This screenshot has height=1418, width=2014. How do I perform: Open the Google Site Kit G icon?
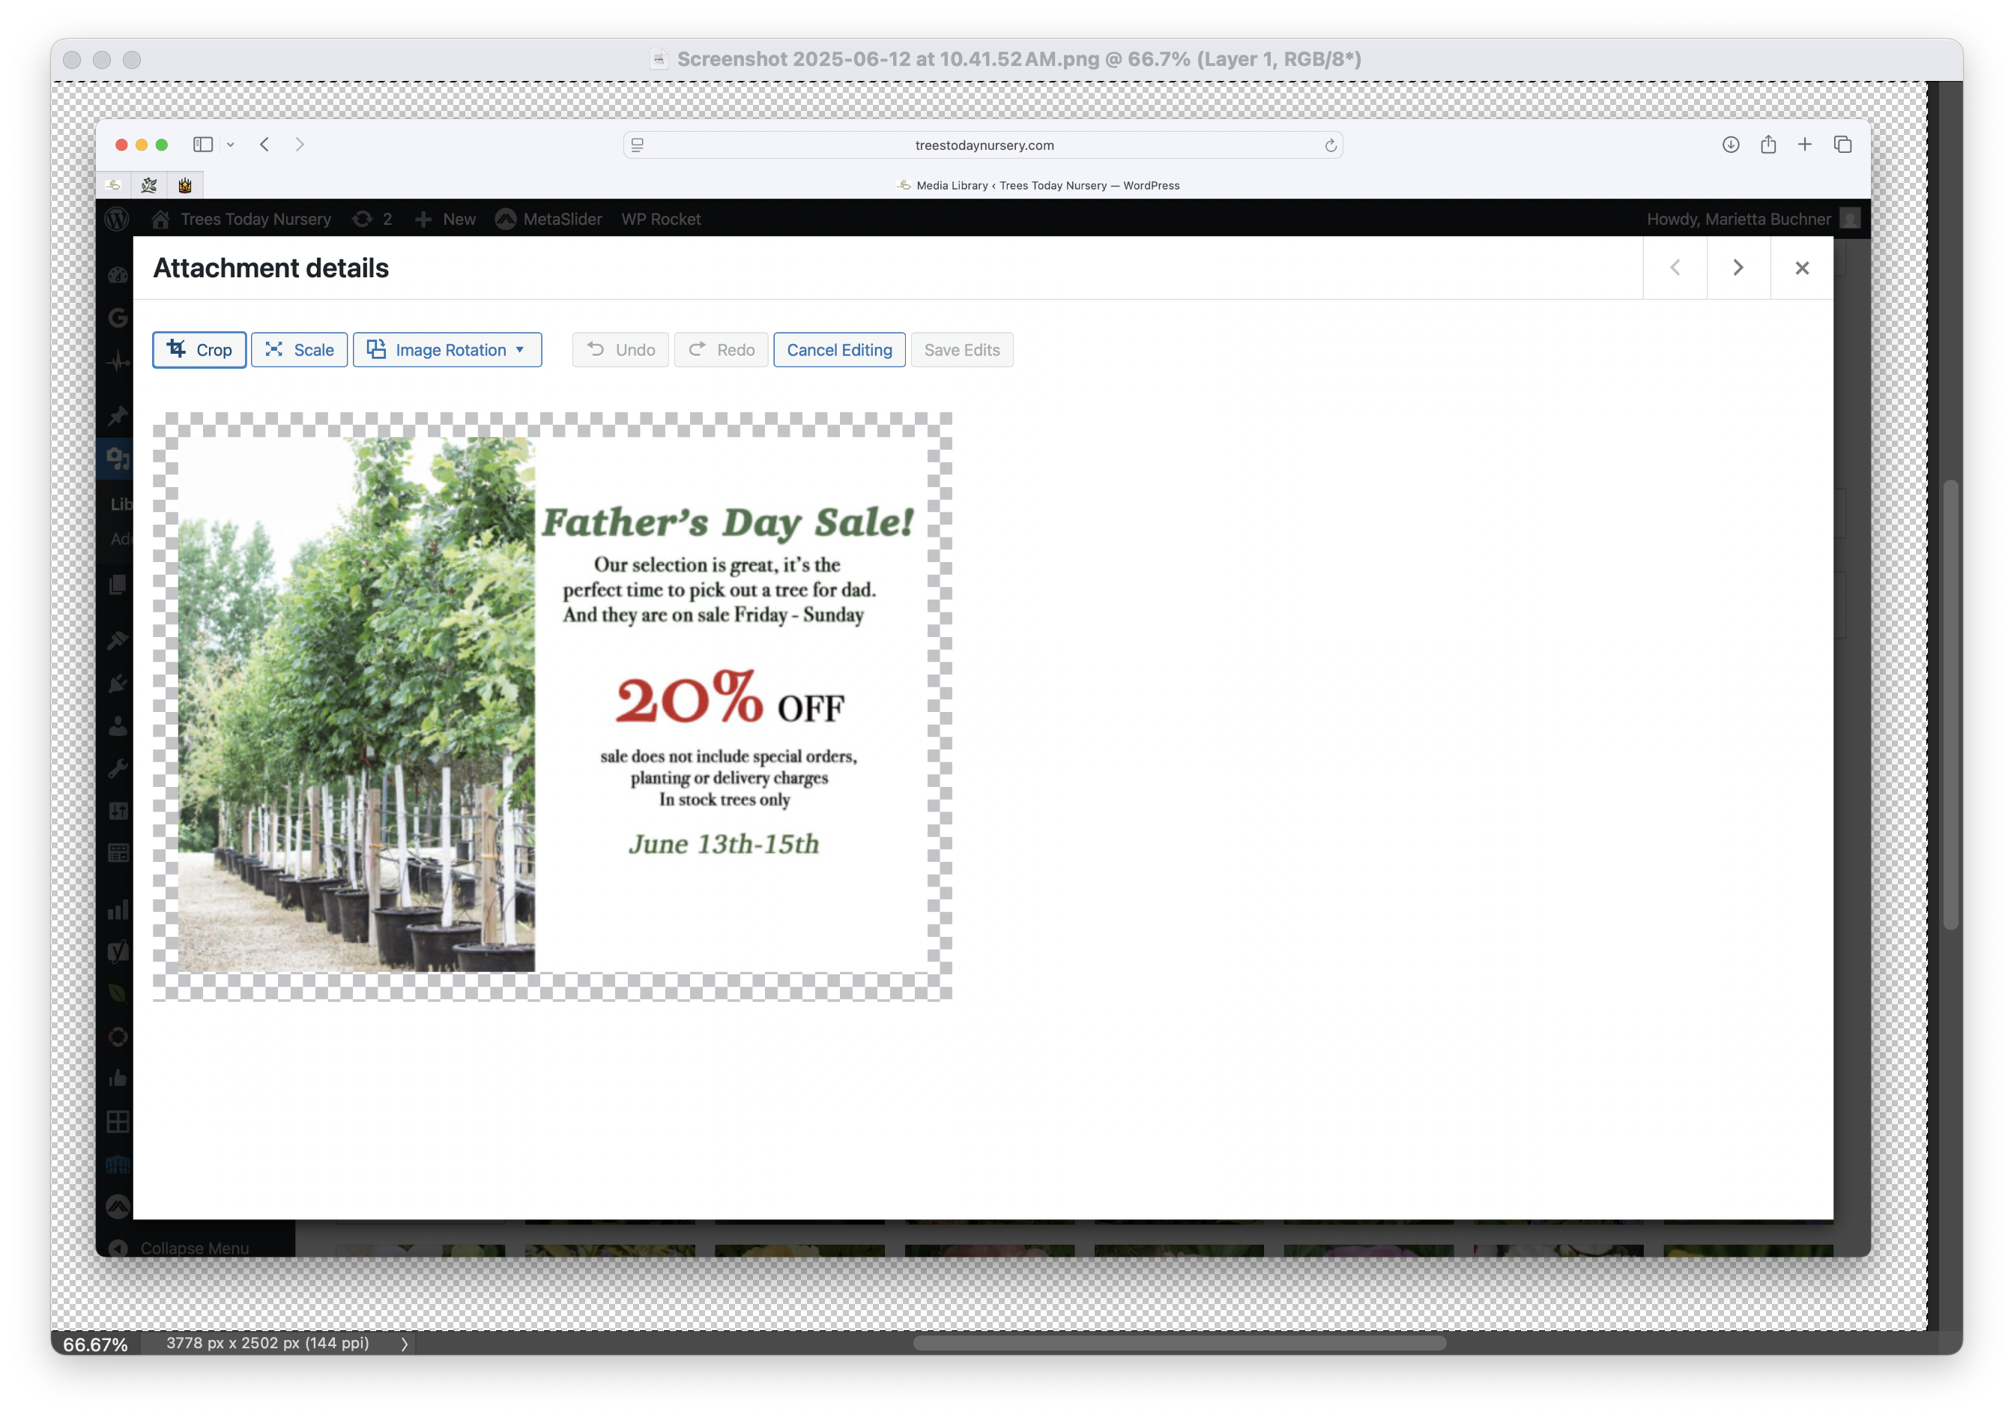click(118, 318)
